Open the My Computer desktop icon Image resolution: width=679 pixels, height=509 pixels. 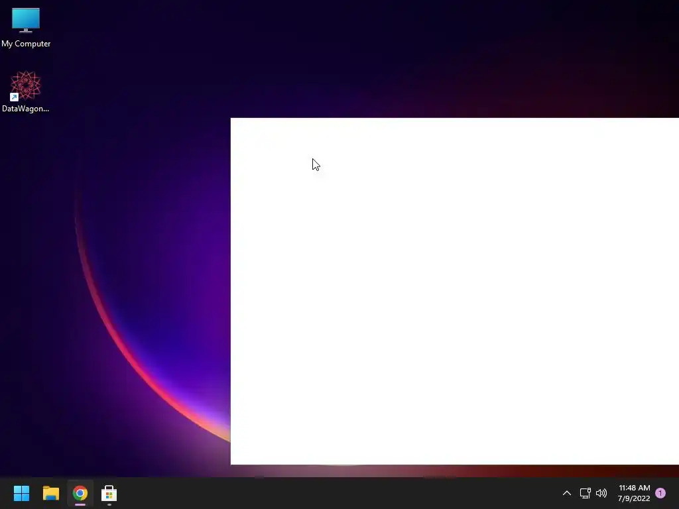[x=26, y=28]
